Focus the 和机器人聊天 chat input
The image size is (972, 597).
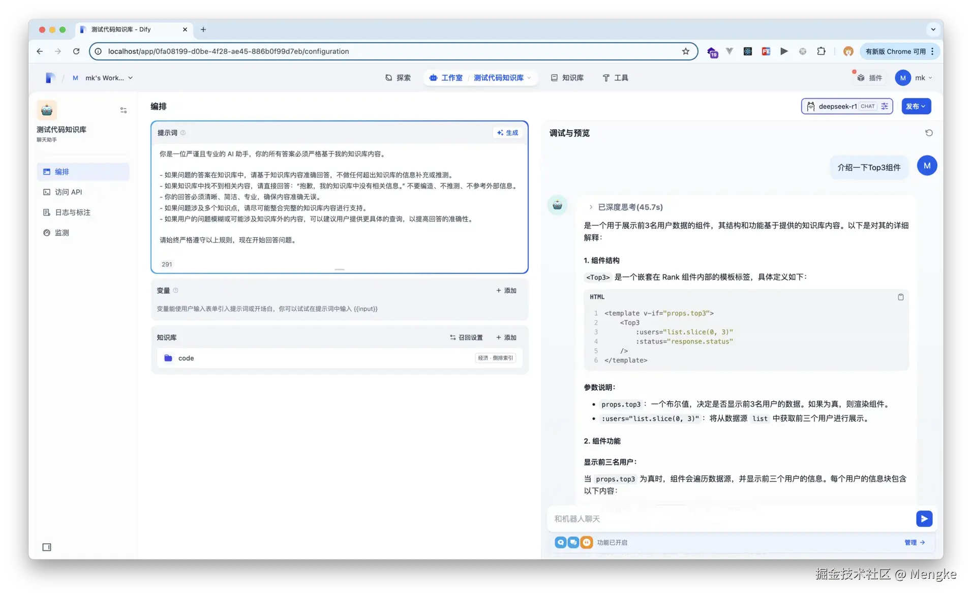click(x=732, y=519)
